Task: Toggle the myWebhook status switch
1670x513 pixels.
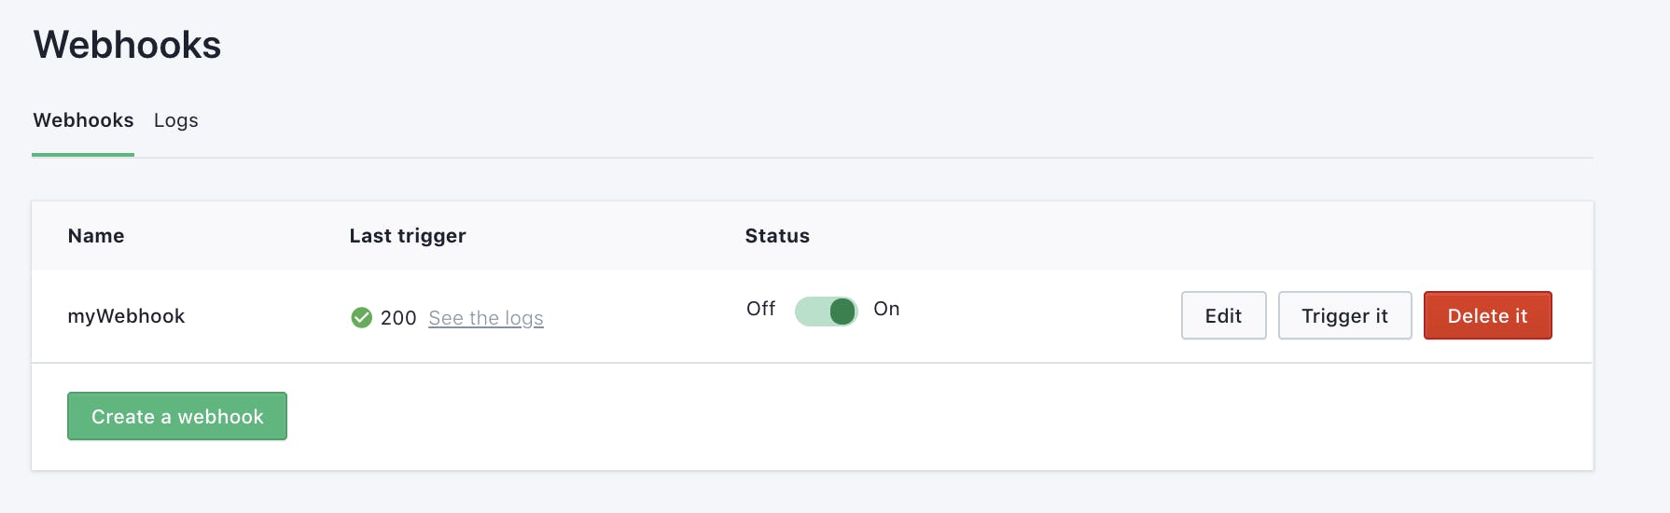Action: 826,312
